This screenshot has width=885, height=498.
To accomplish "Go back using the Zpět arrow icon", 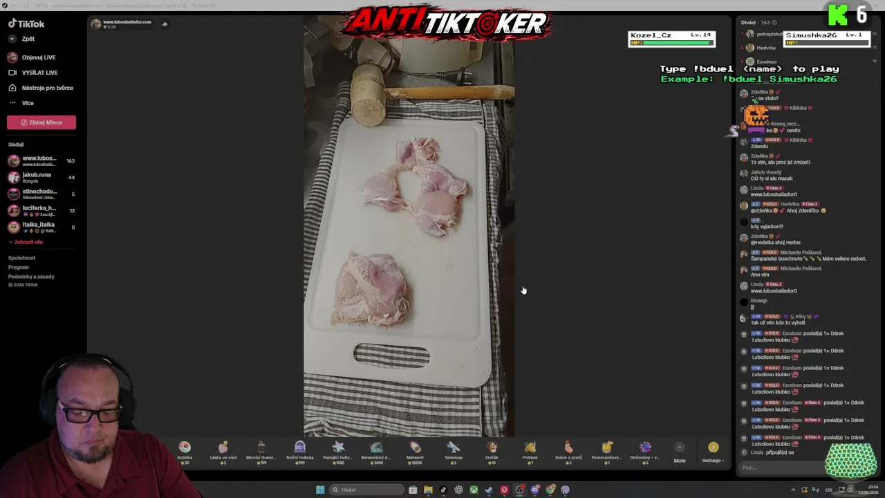I will (12, 39).
